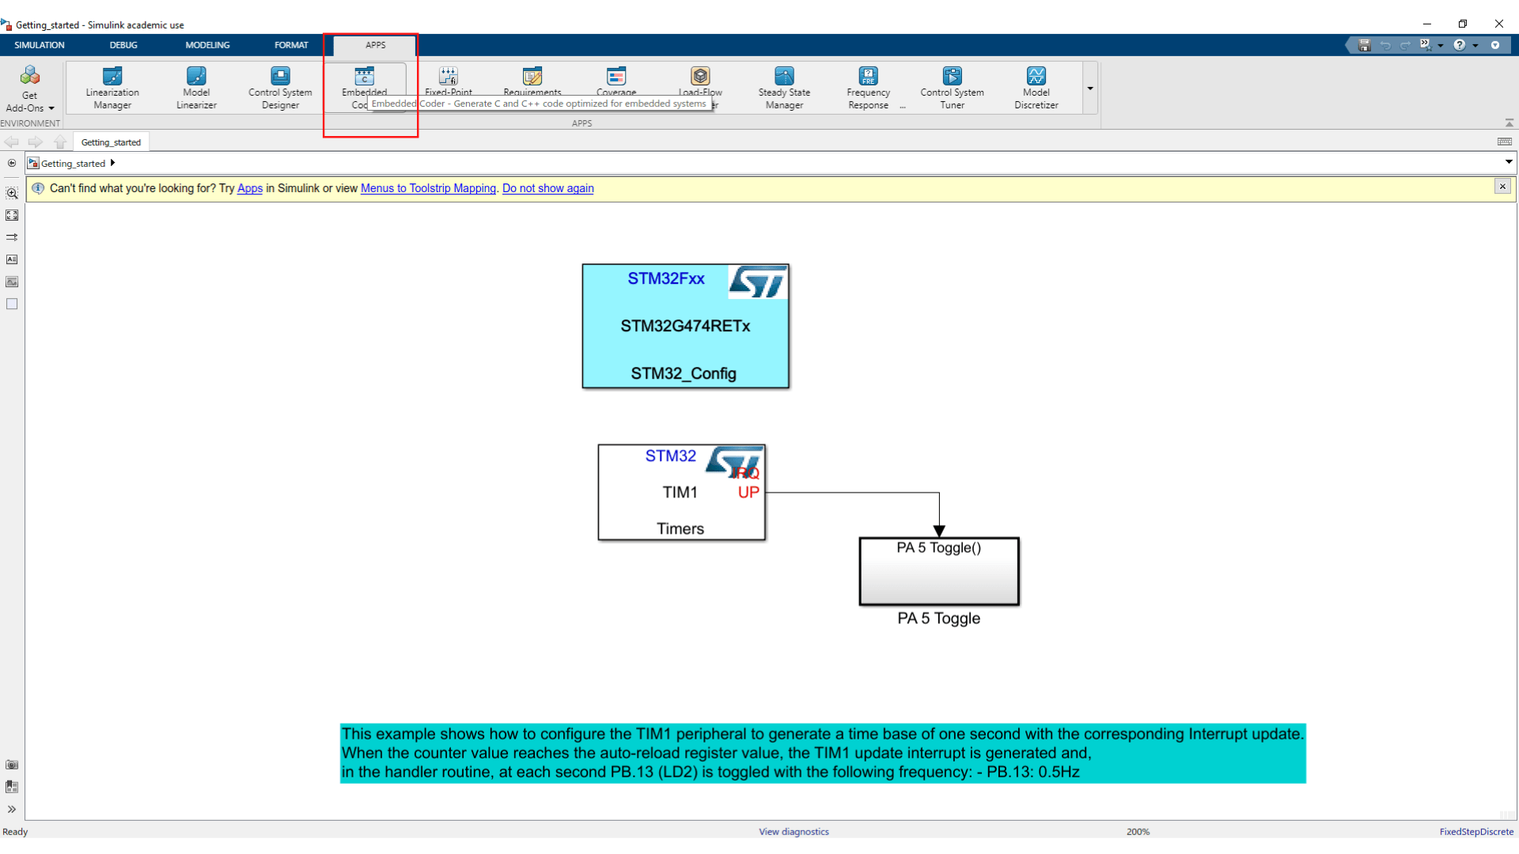
Task: Click the Getting_started breadcrumb in address bar
Action: [x=73, y=164]
